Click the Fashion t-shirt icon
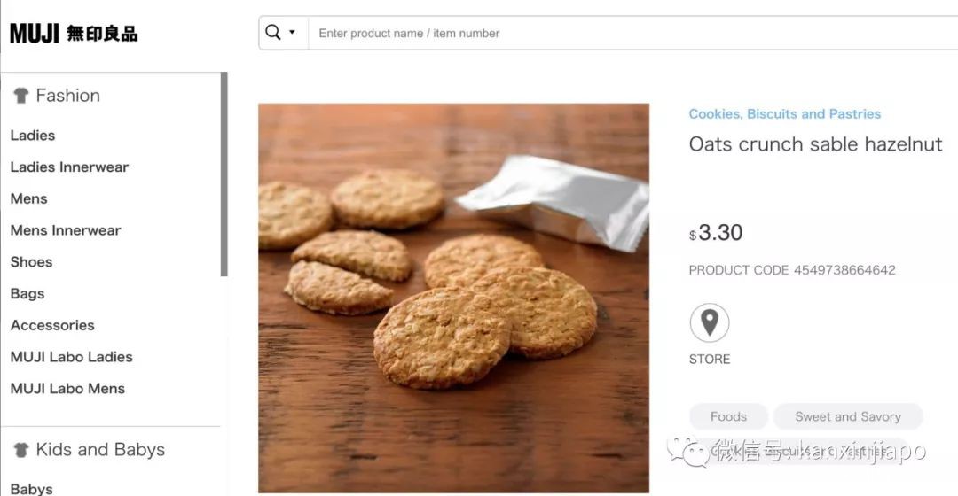The image size is (958, 496). coord(20,96)
